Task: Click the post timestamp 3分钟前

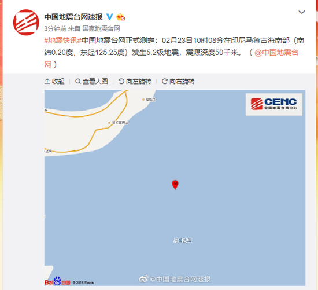Action: tap(55, 28)
